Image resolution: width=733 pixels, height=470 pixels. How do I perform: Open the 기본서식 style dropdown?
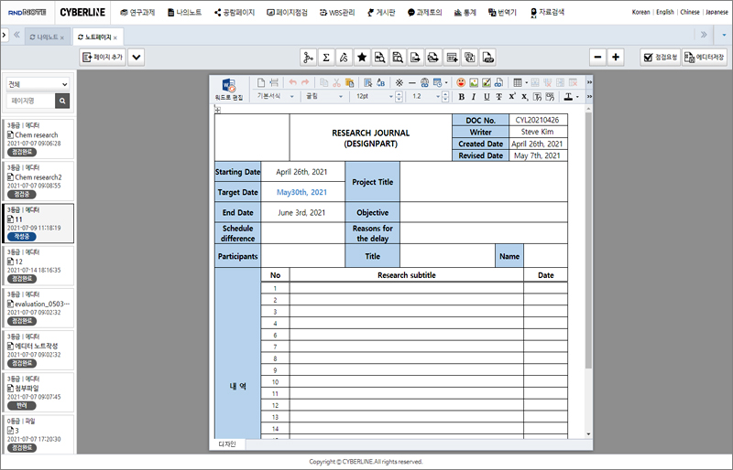275,96
